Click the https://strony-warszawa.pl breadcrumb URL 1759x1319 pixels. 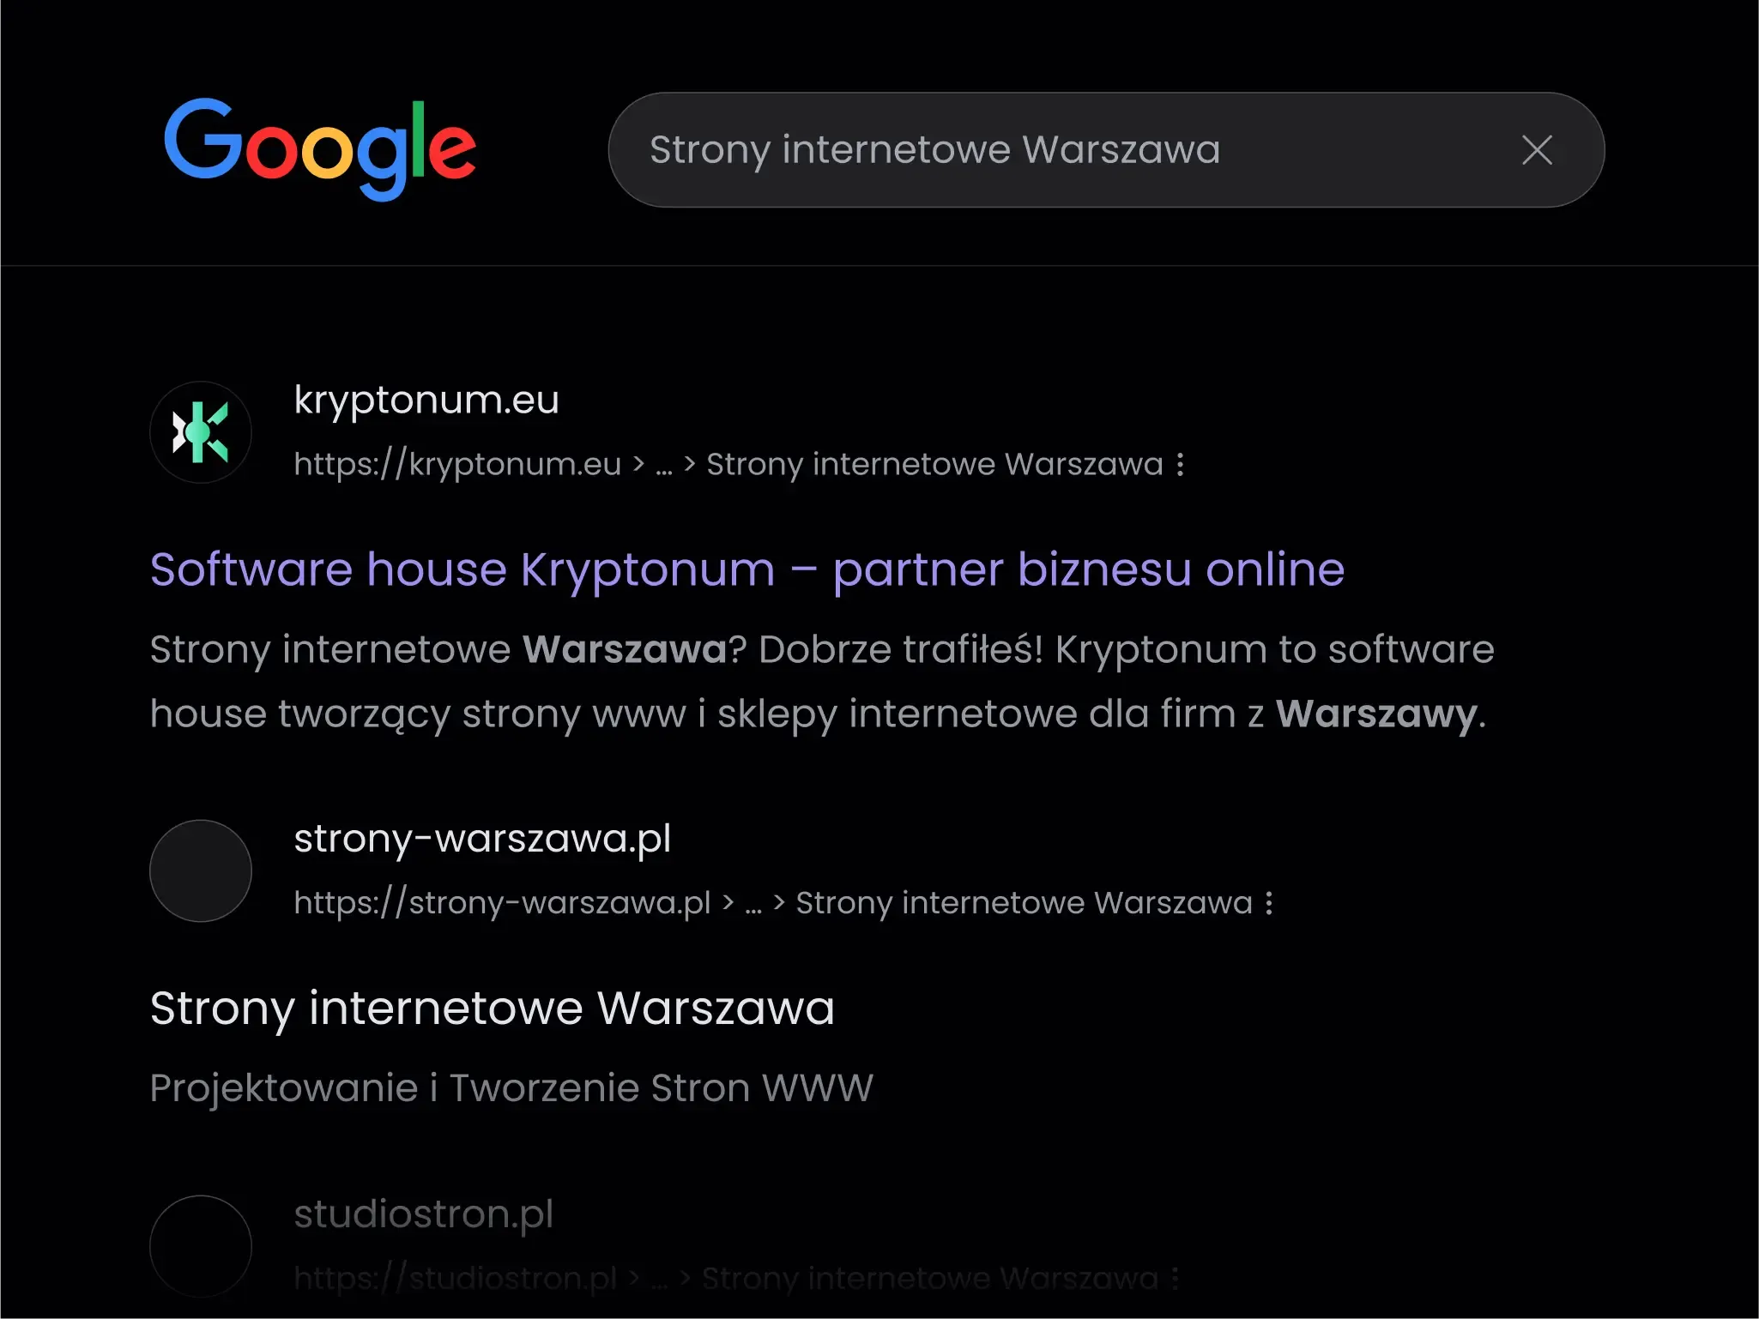tap(502, 903)
